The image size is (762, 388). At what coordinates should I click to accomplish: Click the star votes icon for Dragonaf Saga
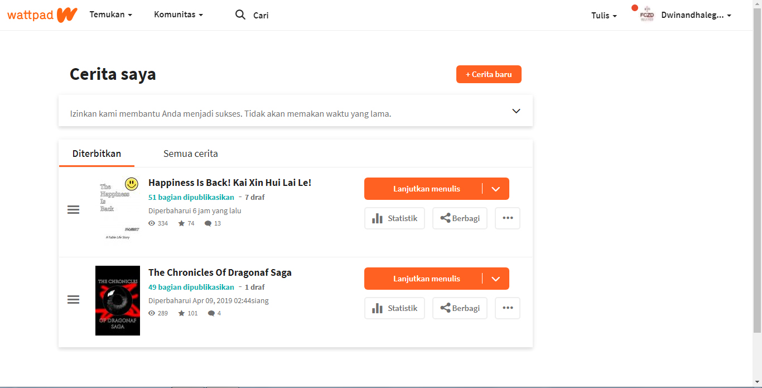180,313
